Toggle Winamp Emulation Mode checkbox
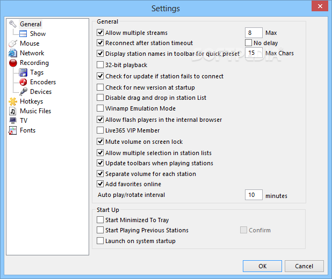Screen dimensions: 332x279 pyautogui.click(x=100, y=108)
